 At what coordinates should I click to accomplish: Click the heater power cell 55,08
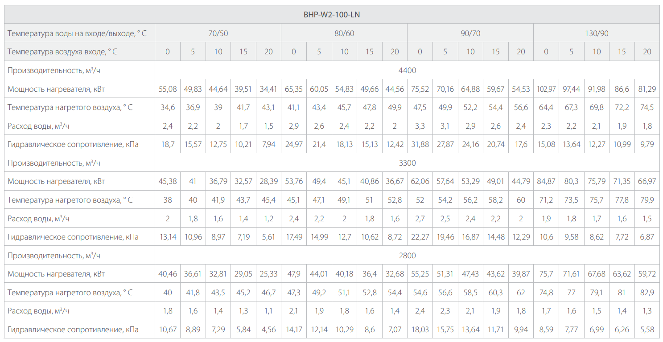tap(168, 89)
